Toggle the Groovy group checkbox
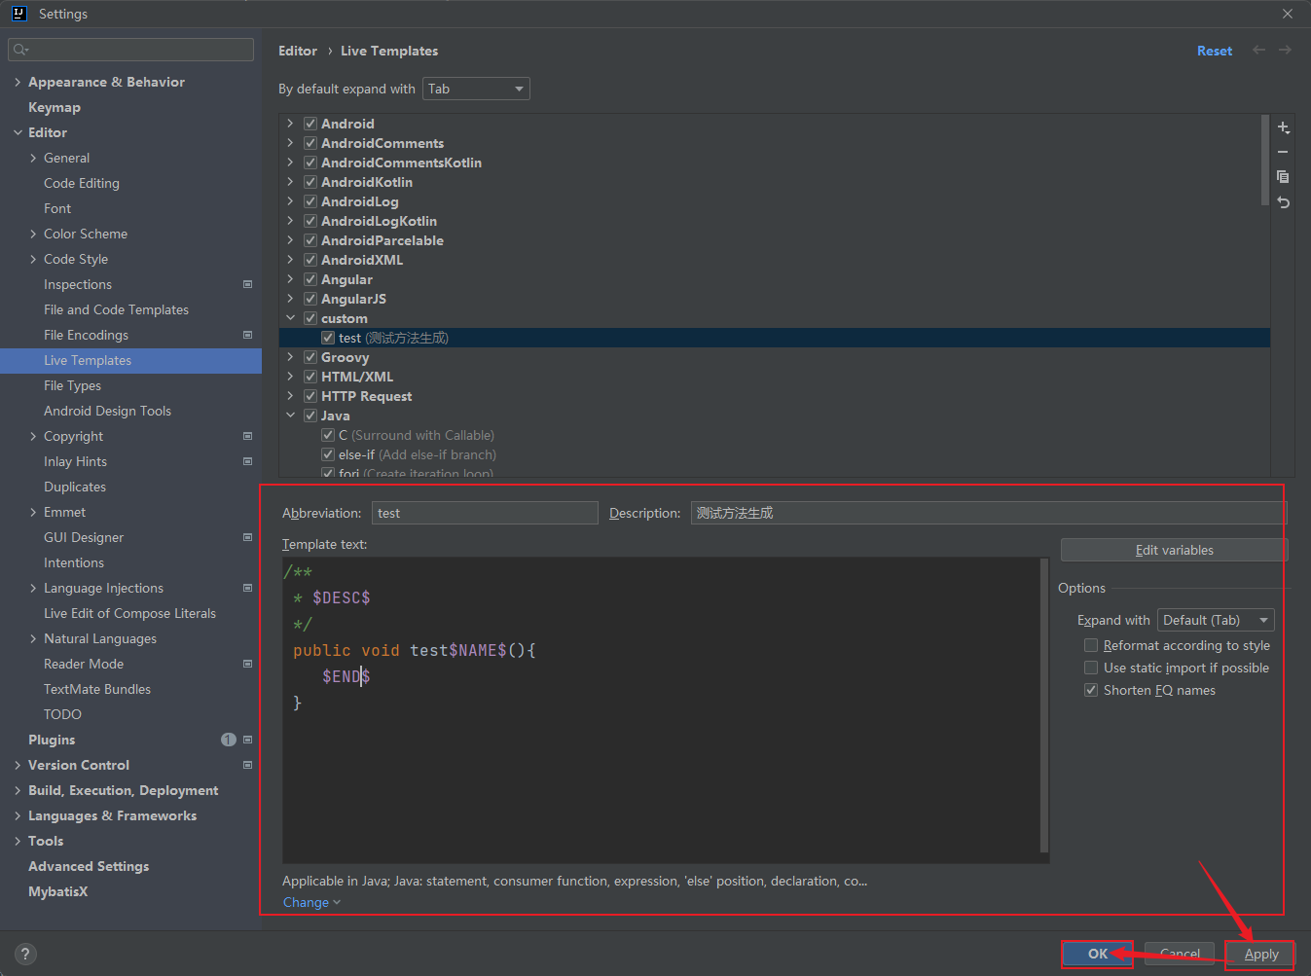This screenshot has width=1311, height=976. click(310, 357)
